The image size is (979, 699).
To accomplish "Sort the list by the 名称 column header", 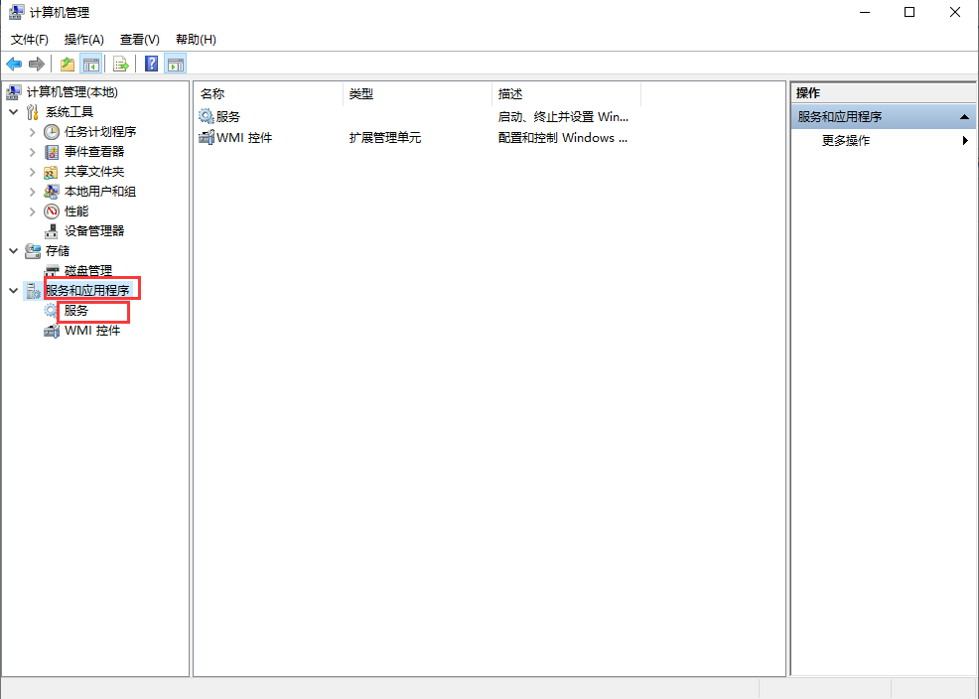I will tap(213, 94).
